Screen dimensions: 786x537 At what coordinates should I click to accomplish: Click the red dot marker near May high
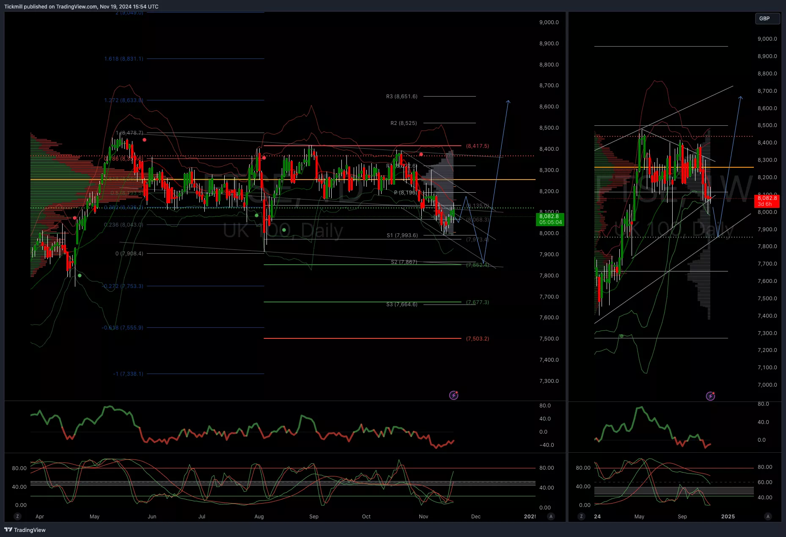[x=145, y=140]
